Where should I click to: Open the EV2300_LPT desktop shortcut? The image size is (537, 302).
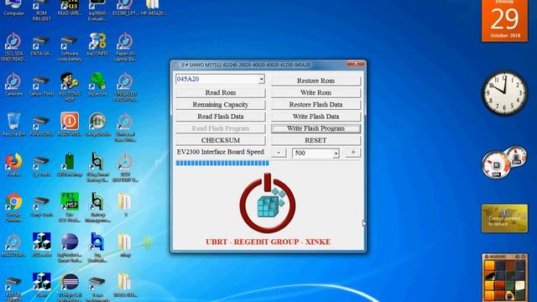pyautogui.click(x=125, y=8)
